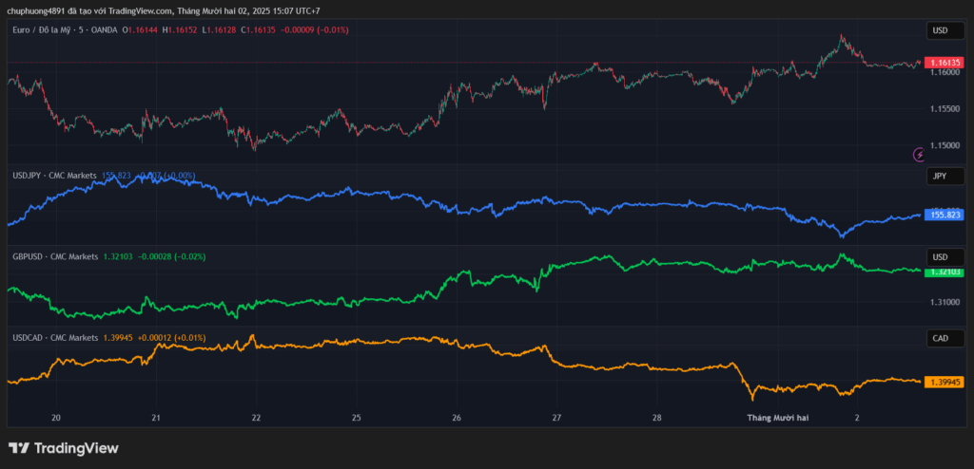Click date 20 on the time axis
This screenshot has height=469, width=974.
[56, 418]
